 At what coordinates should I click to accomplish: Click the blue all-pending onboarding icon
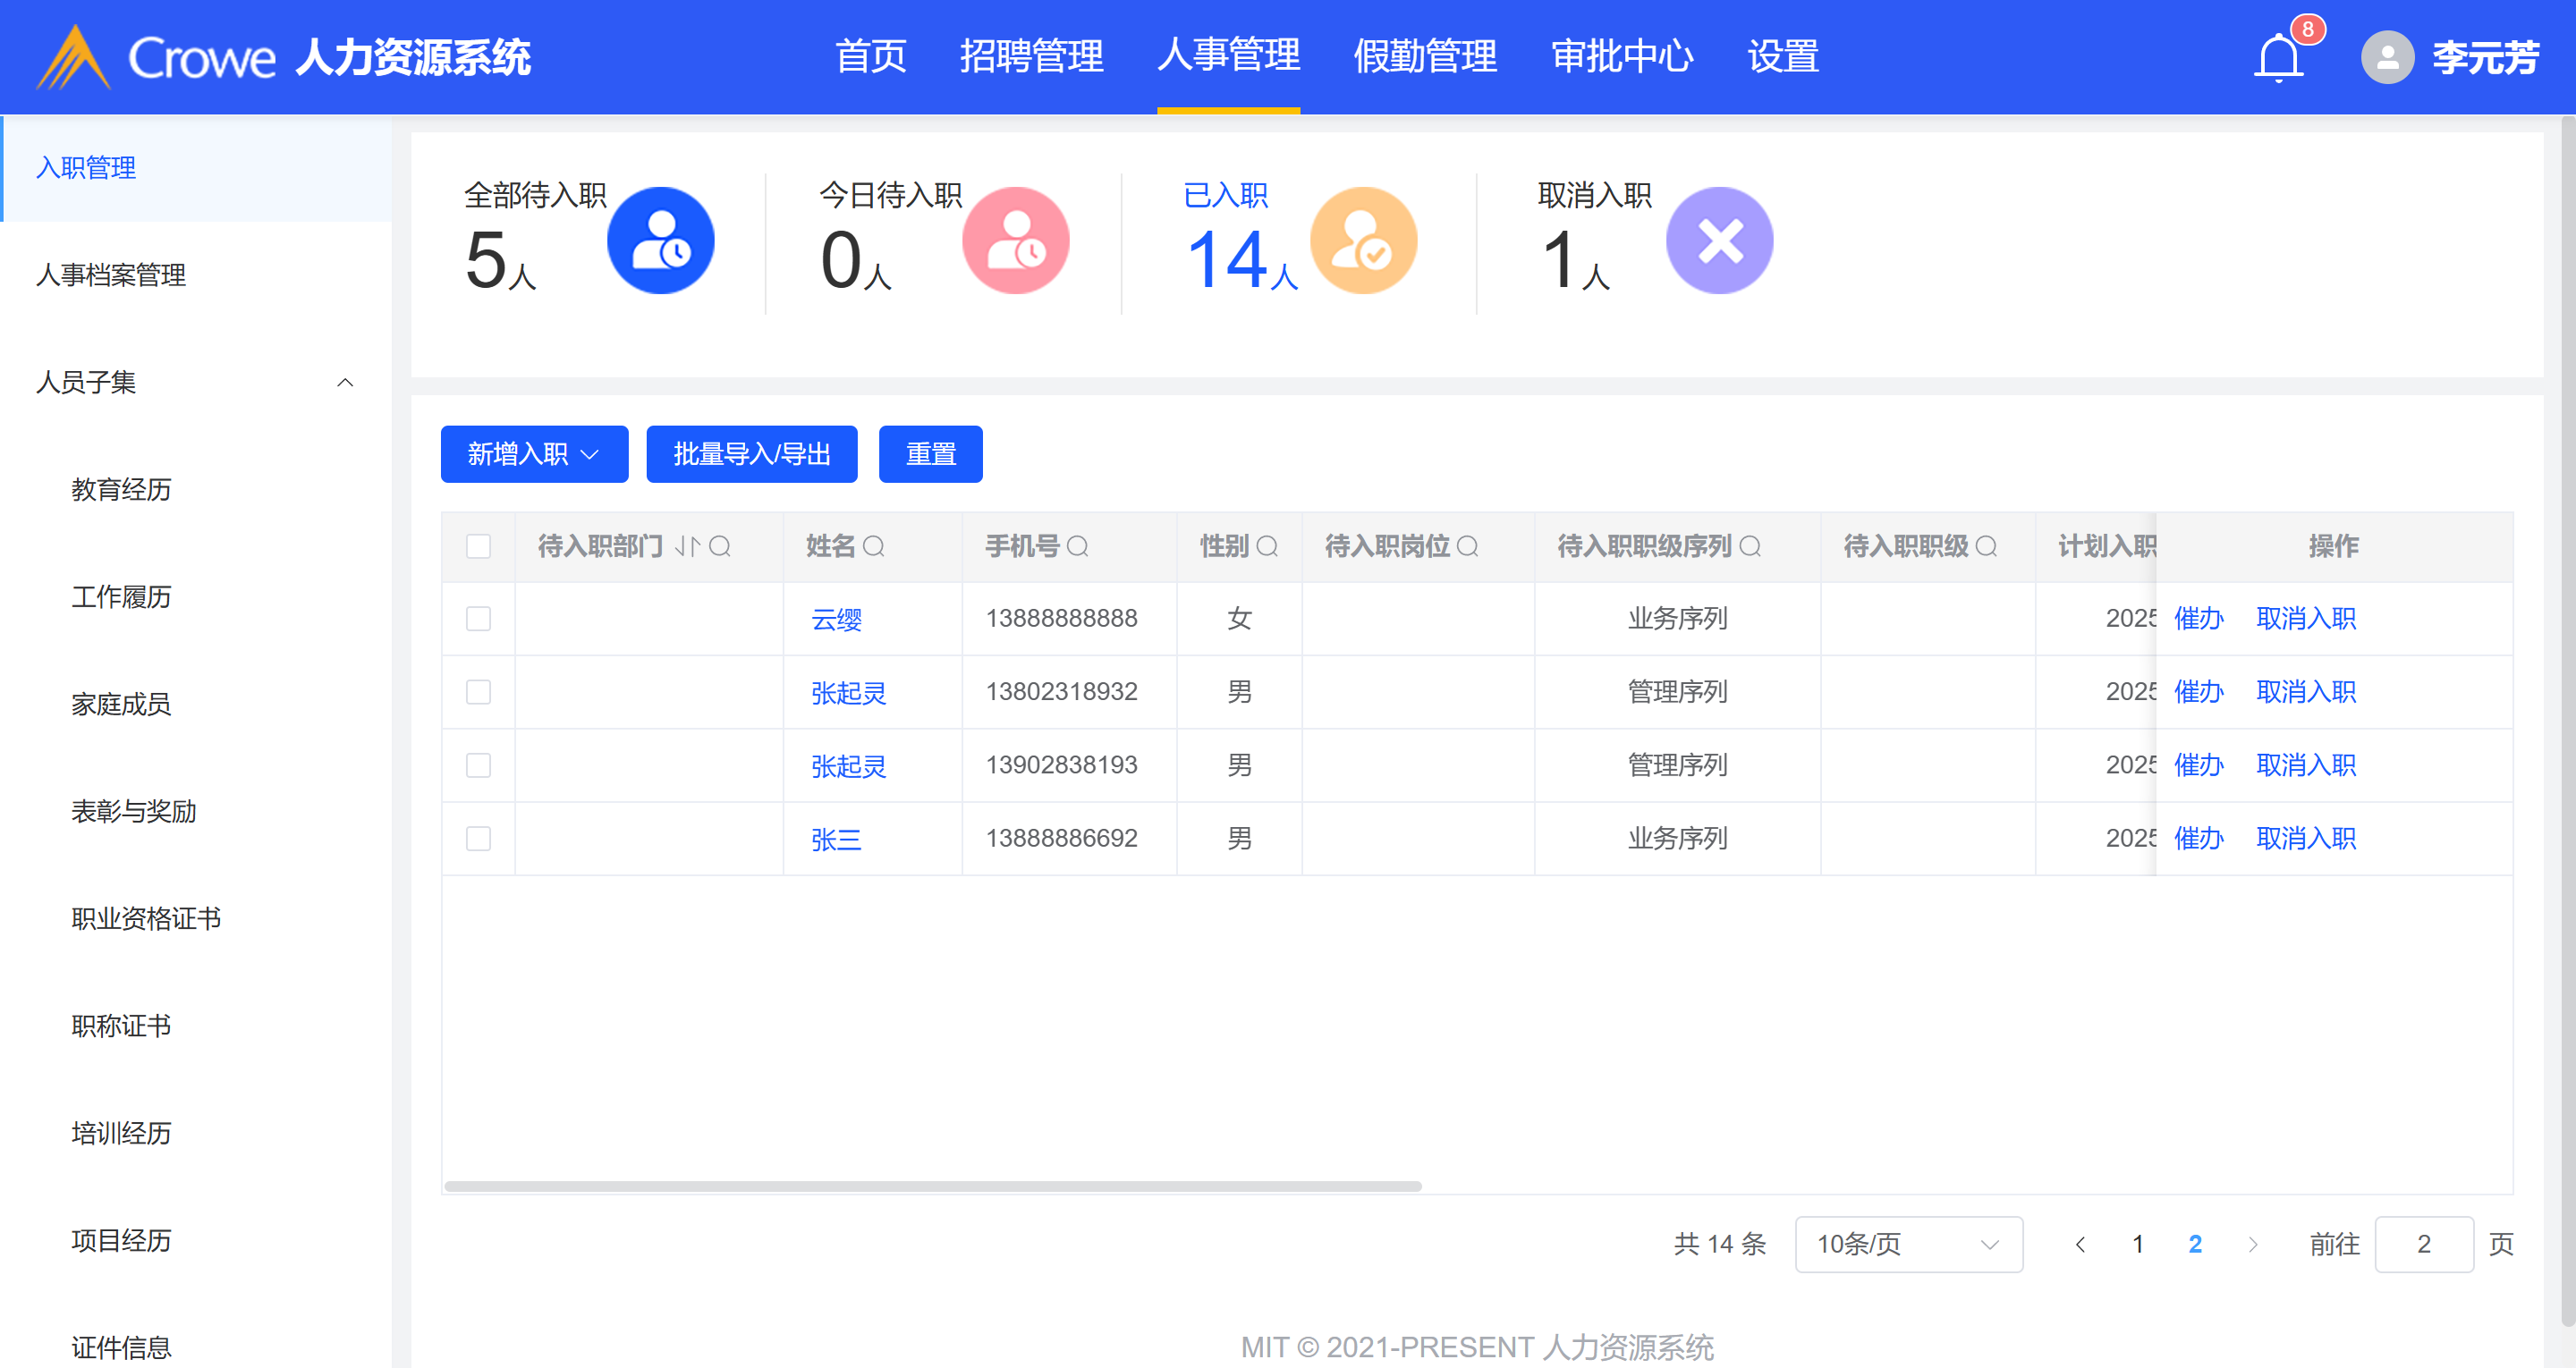(660, 240)
